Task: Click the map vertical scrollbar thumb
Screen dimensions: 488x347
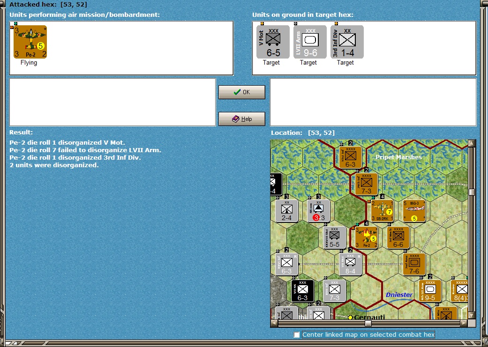Action: click(472, 192)
